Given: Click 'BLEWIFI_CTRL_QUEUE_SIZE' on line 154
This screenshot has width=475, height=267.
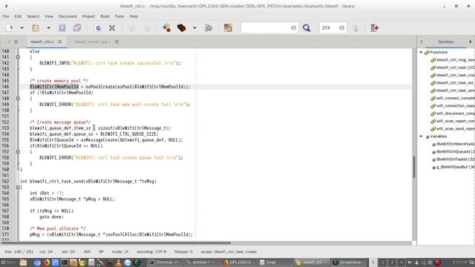Looking at the screenshot, I should (x=128, y=134).
